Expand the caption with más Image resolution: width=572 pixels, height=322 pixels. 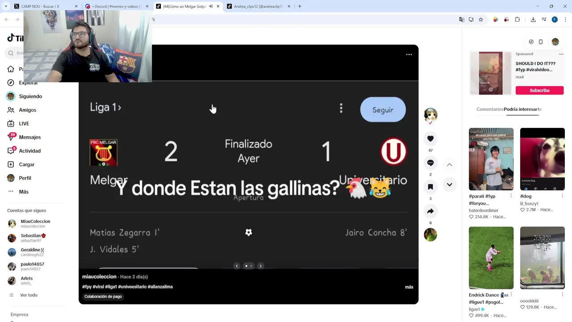(409, 287)
